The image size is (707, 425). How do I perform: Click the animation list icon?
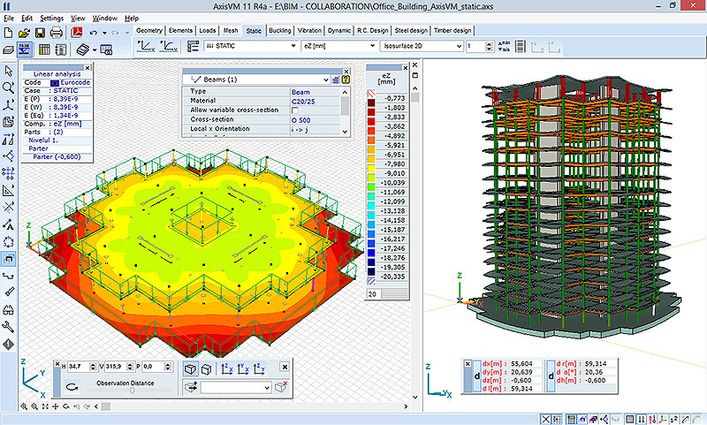coord(520,46)
